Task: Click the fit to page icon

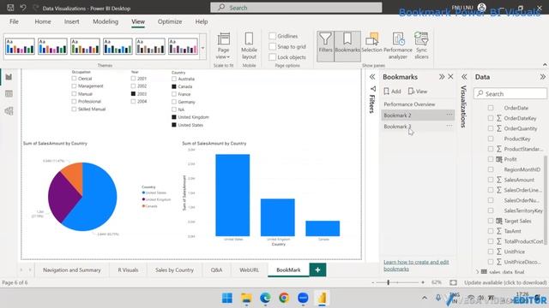Action: (453, 282)
